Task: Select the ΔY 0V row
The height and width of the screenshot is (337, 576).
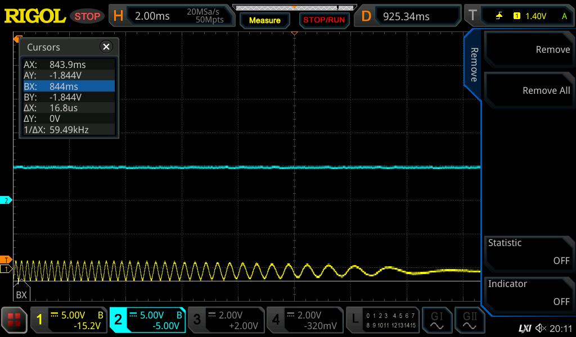Action: point(69,119)
